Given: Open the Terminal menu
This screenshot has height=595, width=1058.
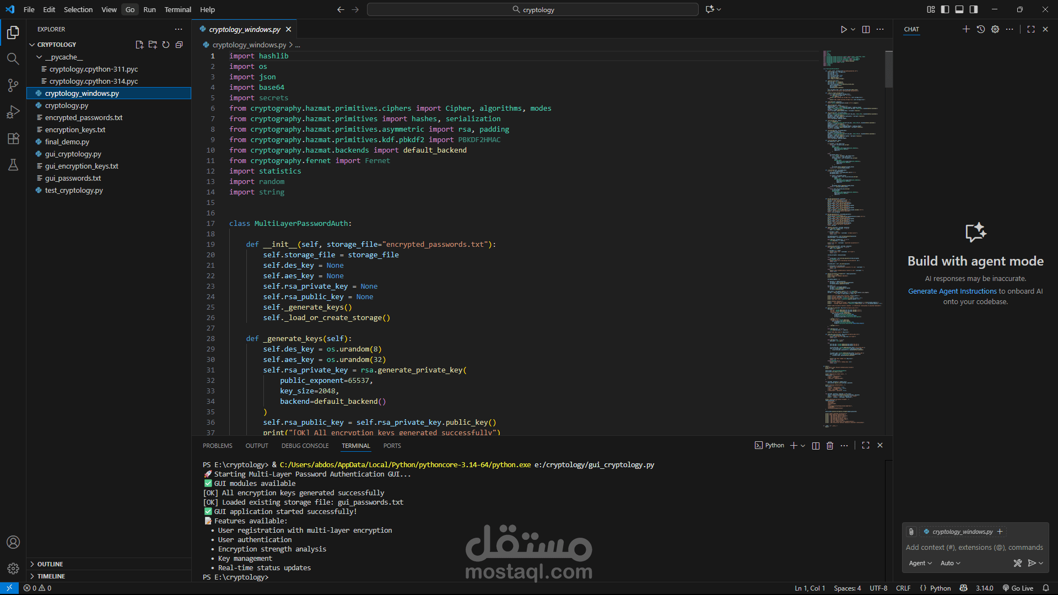Looking at the screenshot, I should 177,9.
